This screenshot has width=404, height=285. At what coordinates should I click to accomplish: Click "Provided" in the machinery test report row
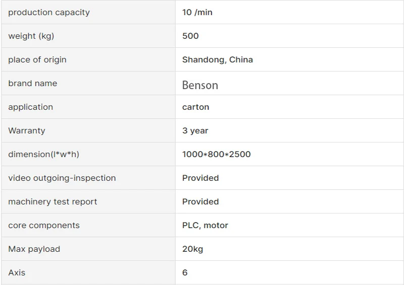tap(200, 201)
